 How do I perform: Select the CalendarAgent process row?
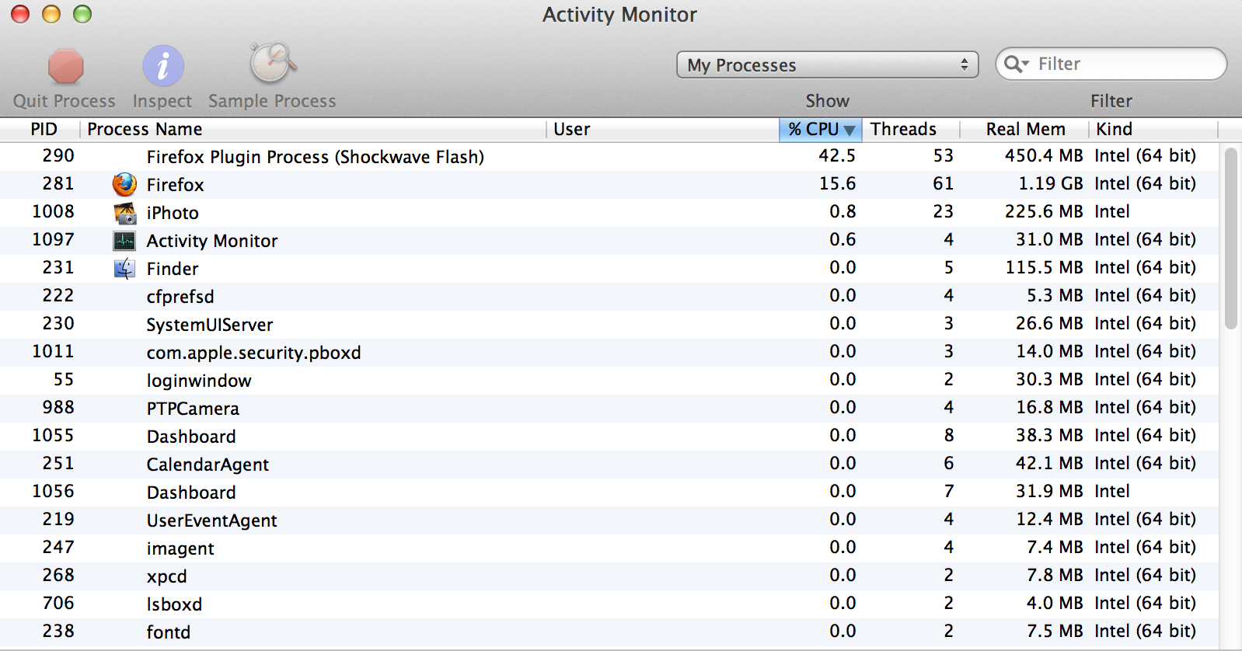[609, 464]
